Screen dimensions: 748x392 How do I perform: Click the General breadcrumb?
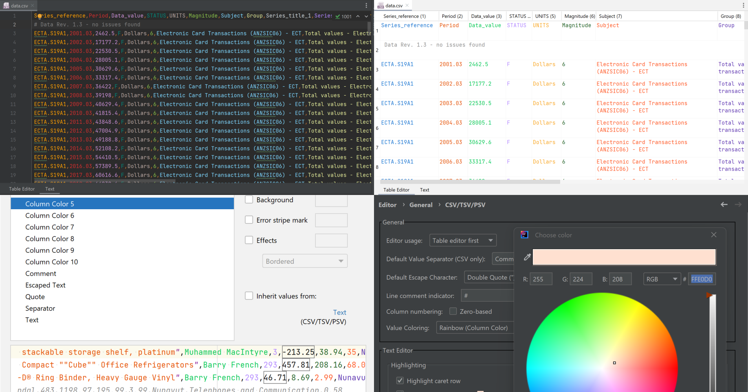click(421, 205)
